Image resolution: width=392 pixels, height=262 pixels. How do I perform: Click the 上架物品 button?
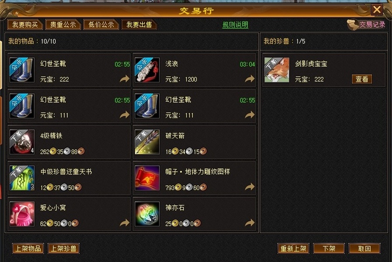coord(28,248)
